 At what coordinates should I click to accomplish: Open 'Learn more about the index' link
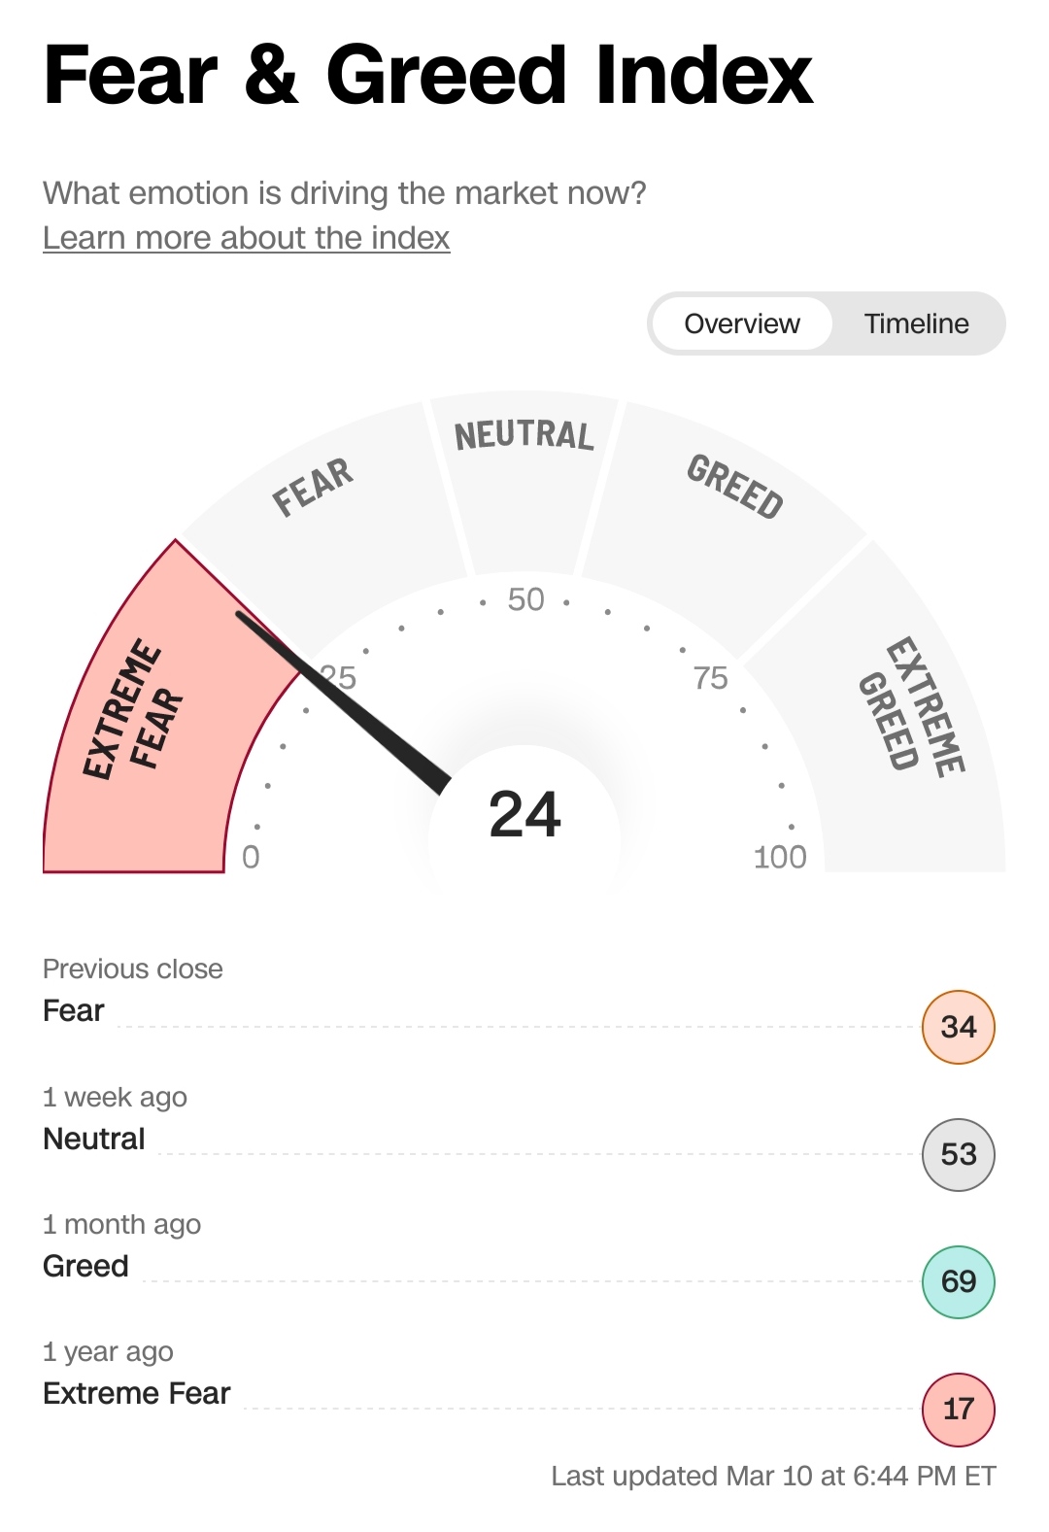tap(246, 238)
